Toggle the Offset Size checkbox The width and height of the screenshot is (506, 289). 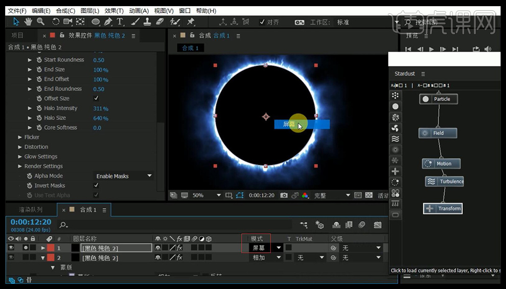96,99
